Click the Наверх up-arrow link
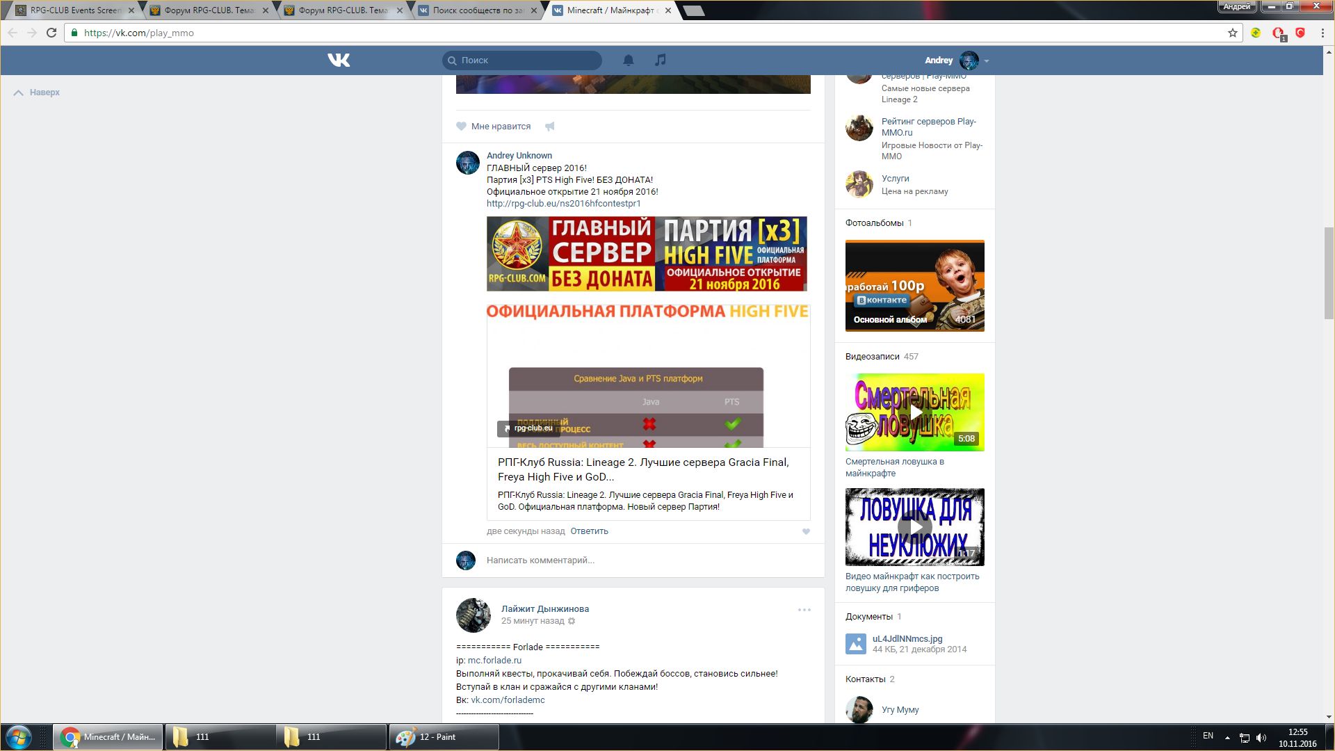Screen dimensions: 1335x751 [x=37, y=92]
